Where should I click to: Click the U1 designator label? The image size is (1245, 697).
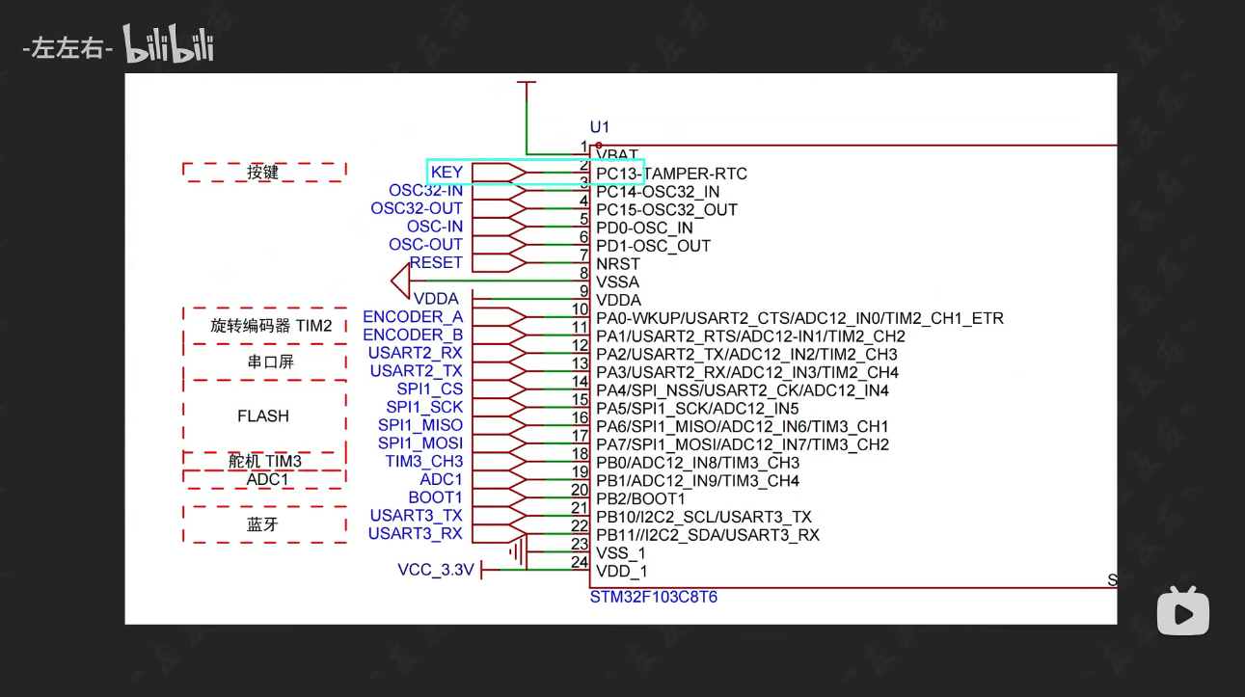coord(600,127)
